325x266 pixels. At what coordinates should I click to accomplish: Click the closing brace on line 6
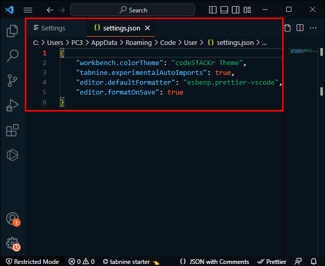pyautogui.click(x=62, y=102)
